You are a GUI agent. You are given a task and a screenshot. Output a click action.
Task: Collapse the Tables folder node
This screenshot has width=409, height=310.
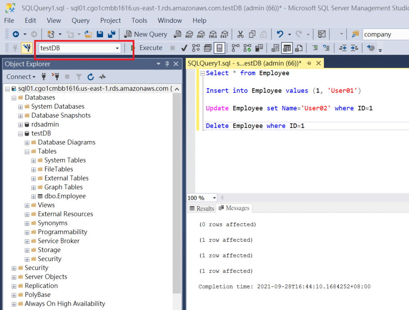point(27,152)
